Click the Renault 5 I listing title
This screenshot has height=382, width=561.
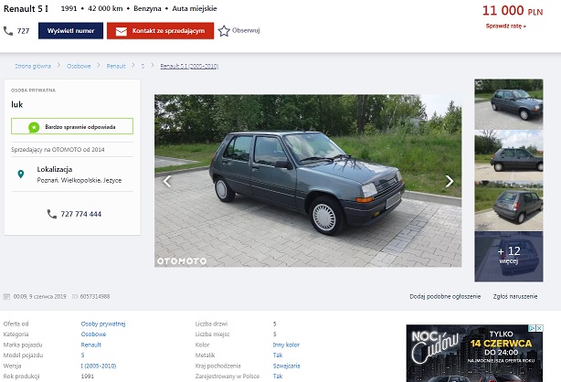(x=26, y=9)
